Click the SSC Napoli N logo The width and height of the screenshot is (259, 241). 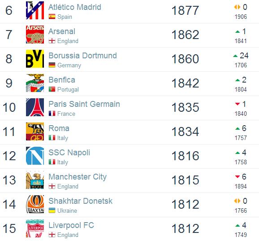35,156
